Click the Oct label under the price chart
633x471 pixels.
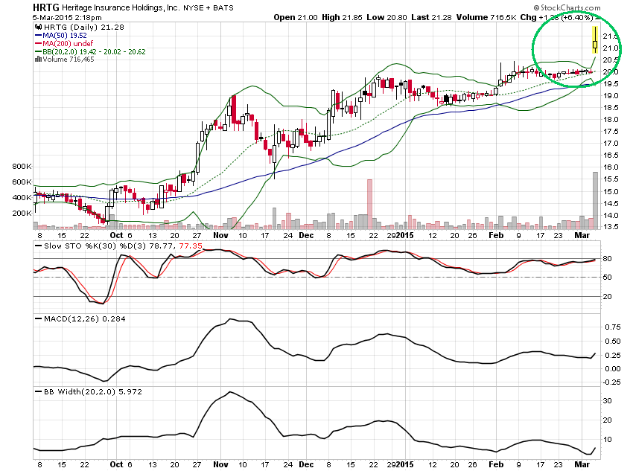[x=116, y=235]
